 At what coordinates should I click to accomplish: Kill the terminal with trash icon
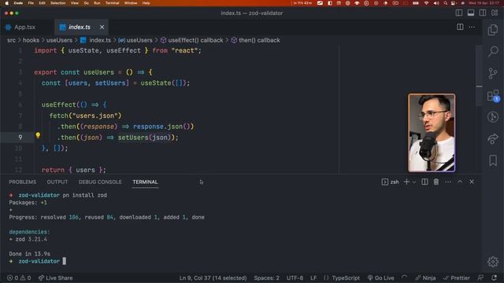tap(436, 182)
